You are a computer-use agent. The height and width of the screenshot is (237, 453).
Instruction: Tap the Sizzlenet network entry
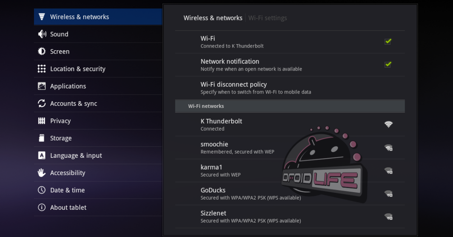click(x=250, y=217)
